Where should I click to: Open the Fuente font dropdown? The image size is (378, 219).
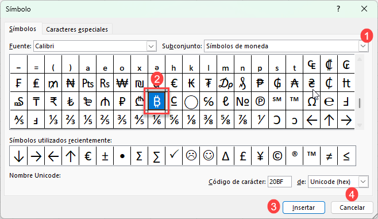(x=151, y=46)
